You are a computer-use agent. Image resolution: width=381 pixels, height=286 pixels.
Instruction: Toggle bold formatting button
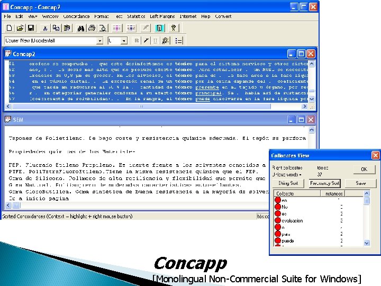(x=137, y=41)
